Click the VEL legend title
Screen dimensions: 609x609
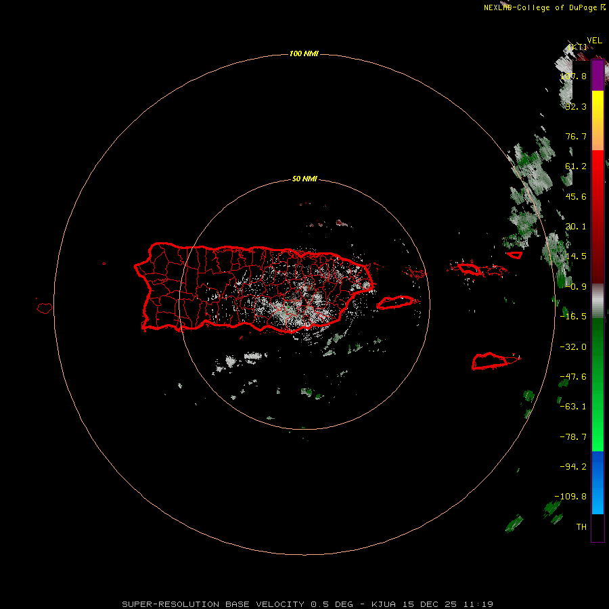pos(594,41)
